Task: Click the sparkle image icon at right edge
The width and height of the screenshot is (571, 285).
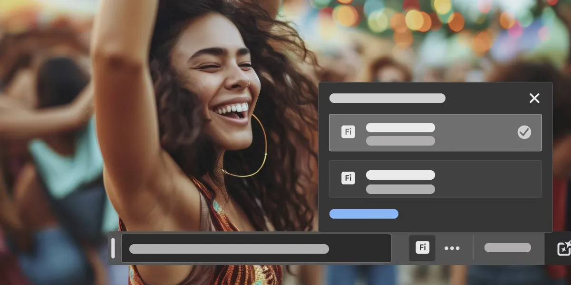Action: (x=563, y=248)
